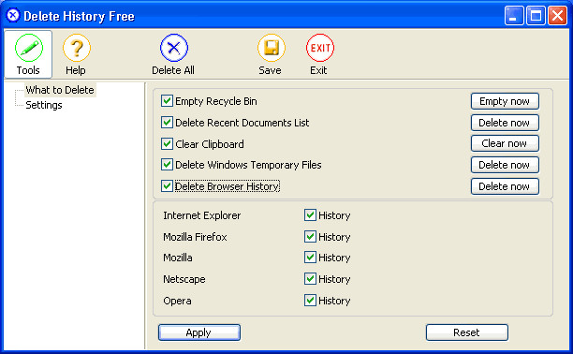Screen dimensions: 573x354
Task: Toggle the Clear Clipboard checkbox
Action: click(x=167, y=143)
